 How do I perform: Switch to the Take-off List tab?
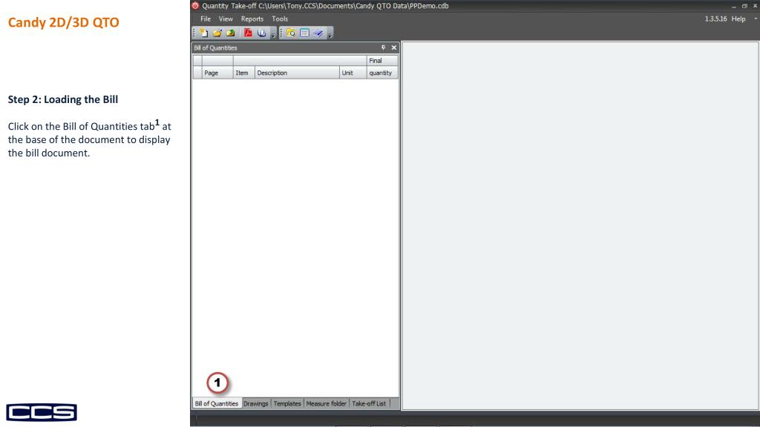pos(369,403)
